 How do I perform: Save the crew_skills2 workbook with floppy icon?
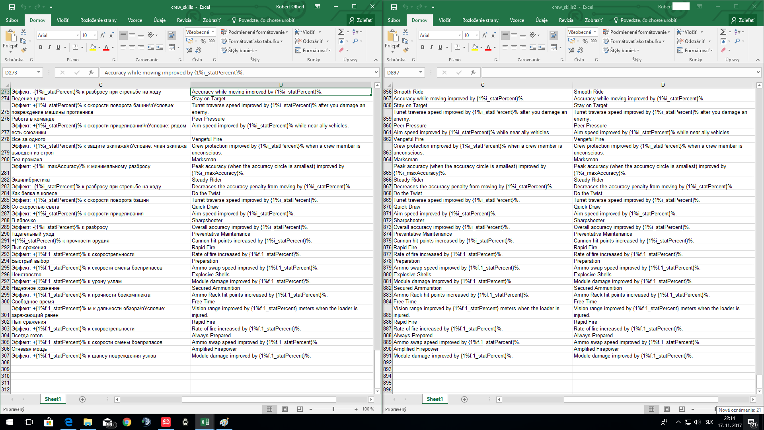coord(394,7)
